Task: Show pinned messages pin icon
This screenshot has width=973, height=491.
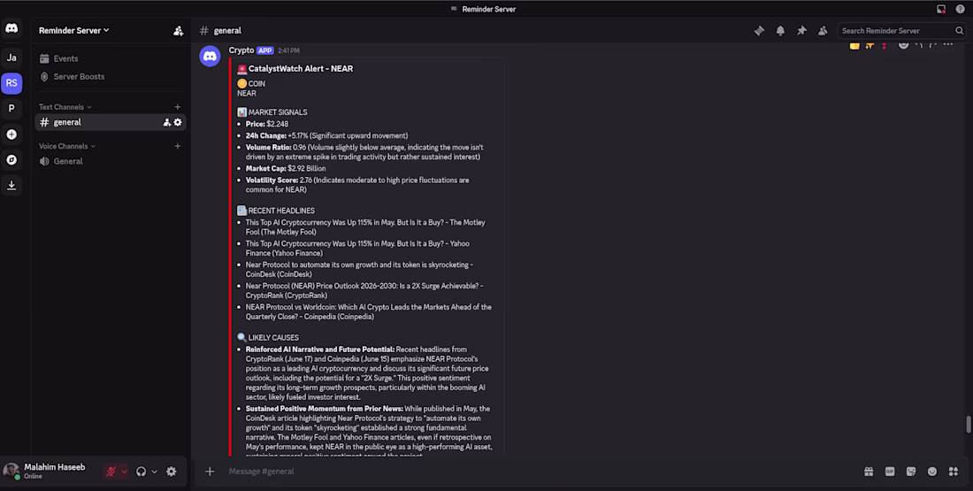Action: pos(801,30)
